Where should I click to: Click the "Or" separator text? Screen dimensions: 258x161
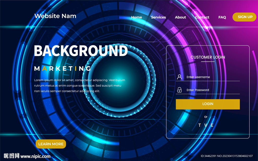click(x=206, y=117)
